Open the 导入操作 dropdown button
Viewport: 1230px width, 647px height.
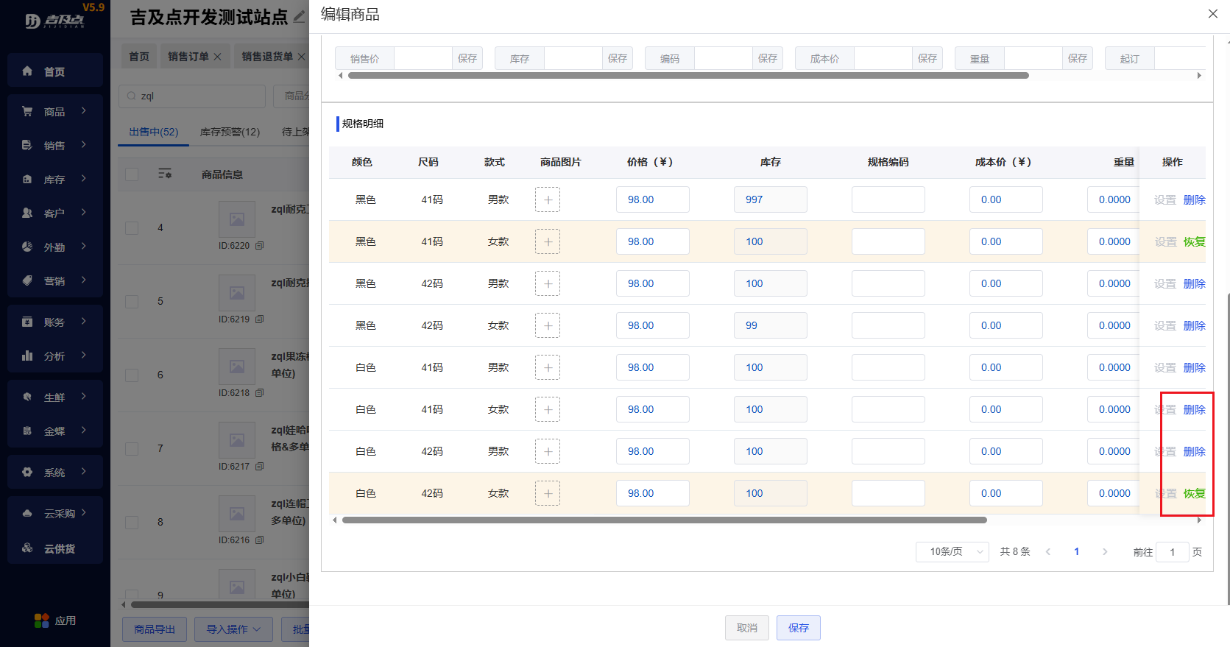pos(233,629)
